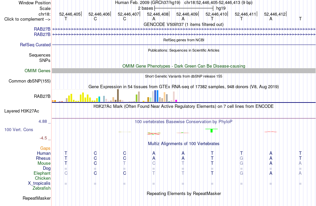Click the "SNPs" track label
Viewport: 316px width, 206px height.
pos(45,60)
